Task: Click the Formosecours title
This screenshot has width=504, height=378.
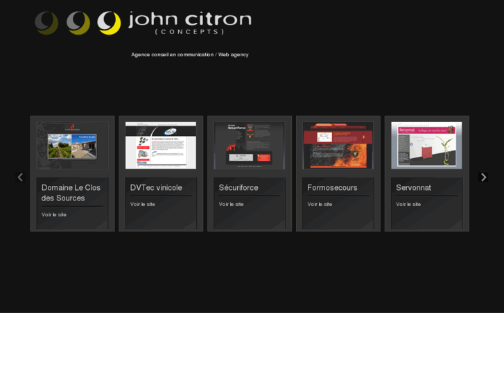Action: click(332, 187)
